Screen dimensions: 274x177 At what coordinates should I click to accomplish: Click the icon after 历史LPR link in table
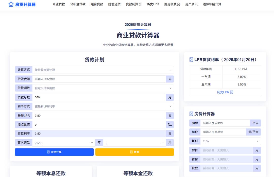click(231, 92)
